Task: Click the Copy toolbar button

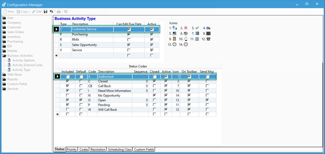Action: tap(22, 12)
